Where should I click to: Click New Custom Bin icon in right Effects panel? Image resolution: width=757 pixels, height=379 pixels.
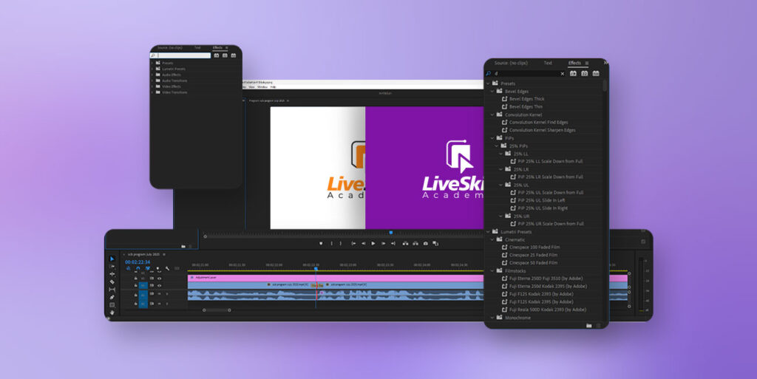coord(589,326)
